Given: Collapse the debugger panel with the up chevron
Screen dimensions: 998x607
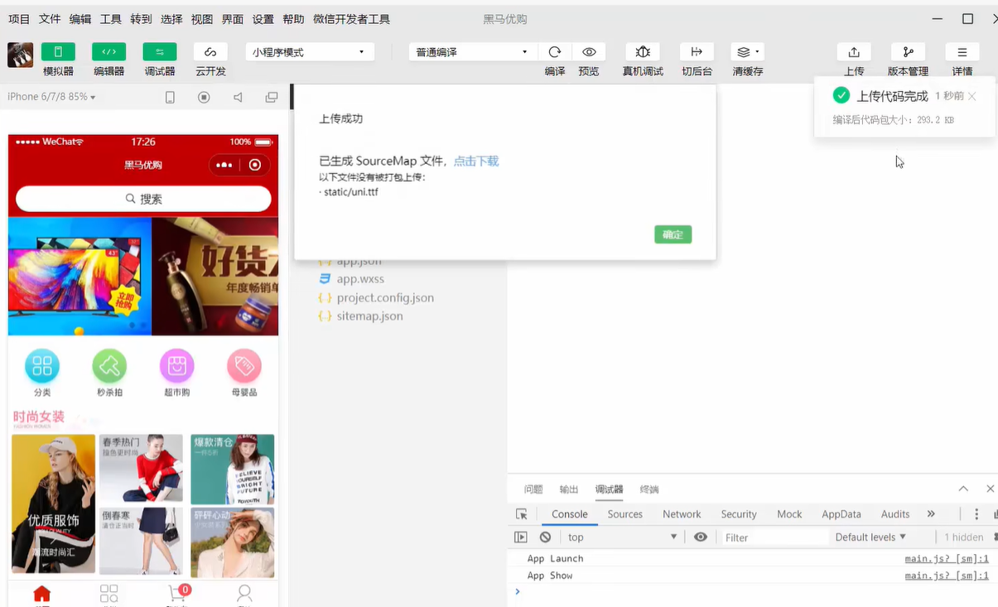Looking at the screenshot, I should [963, 489].
